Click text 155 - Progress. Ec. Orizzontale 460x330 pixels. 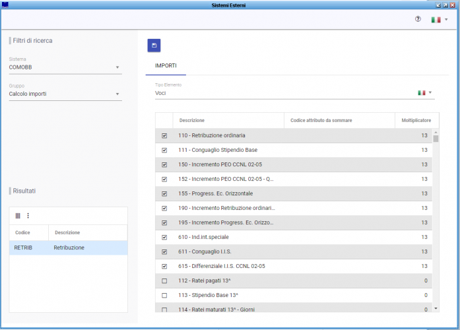pyautogui.click(x=215, y=193)
